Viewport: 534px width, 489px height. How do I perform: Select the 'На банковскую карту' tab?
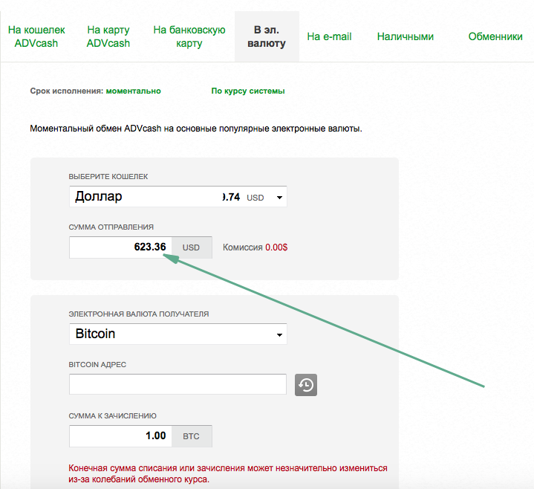click(189, 36)
